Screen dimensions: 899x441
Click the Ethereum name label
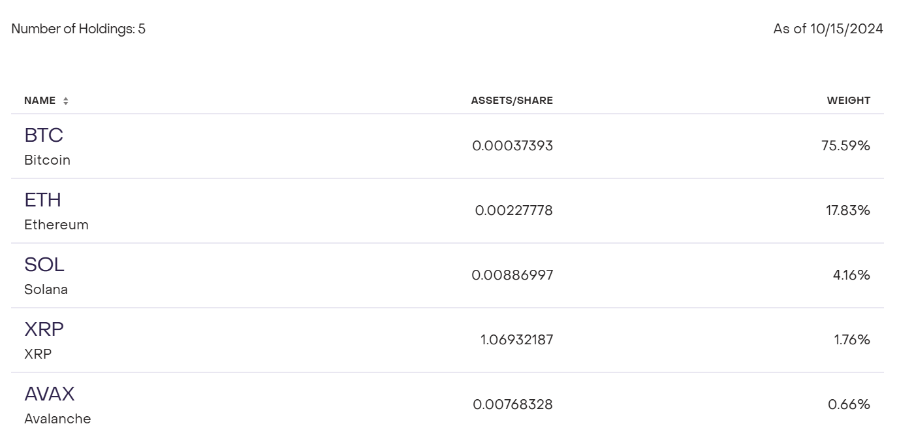click(56, 225)
